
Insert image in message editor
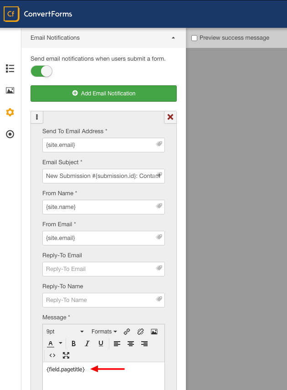154,332
